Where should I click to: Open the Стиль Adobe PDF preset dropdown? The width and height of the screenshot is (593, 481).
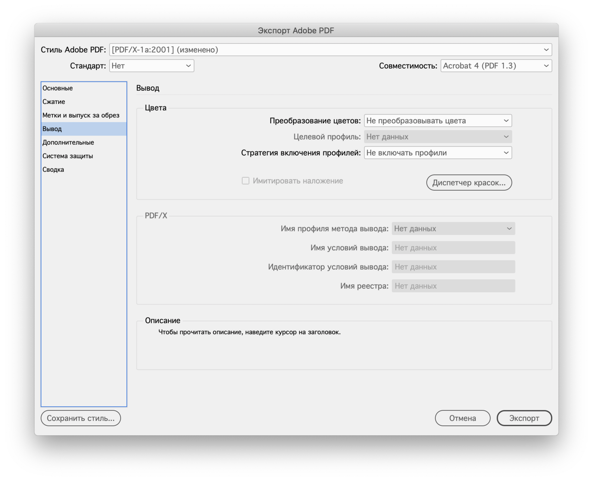330,50
